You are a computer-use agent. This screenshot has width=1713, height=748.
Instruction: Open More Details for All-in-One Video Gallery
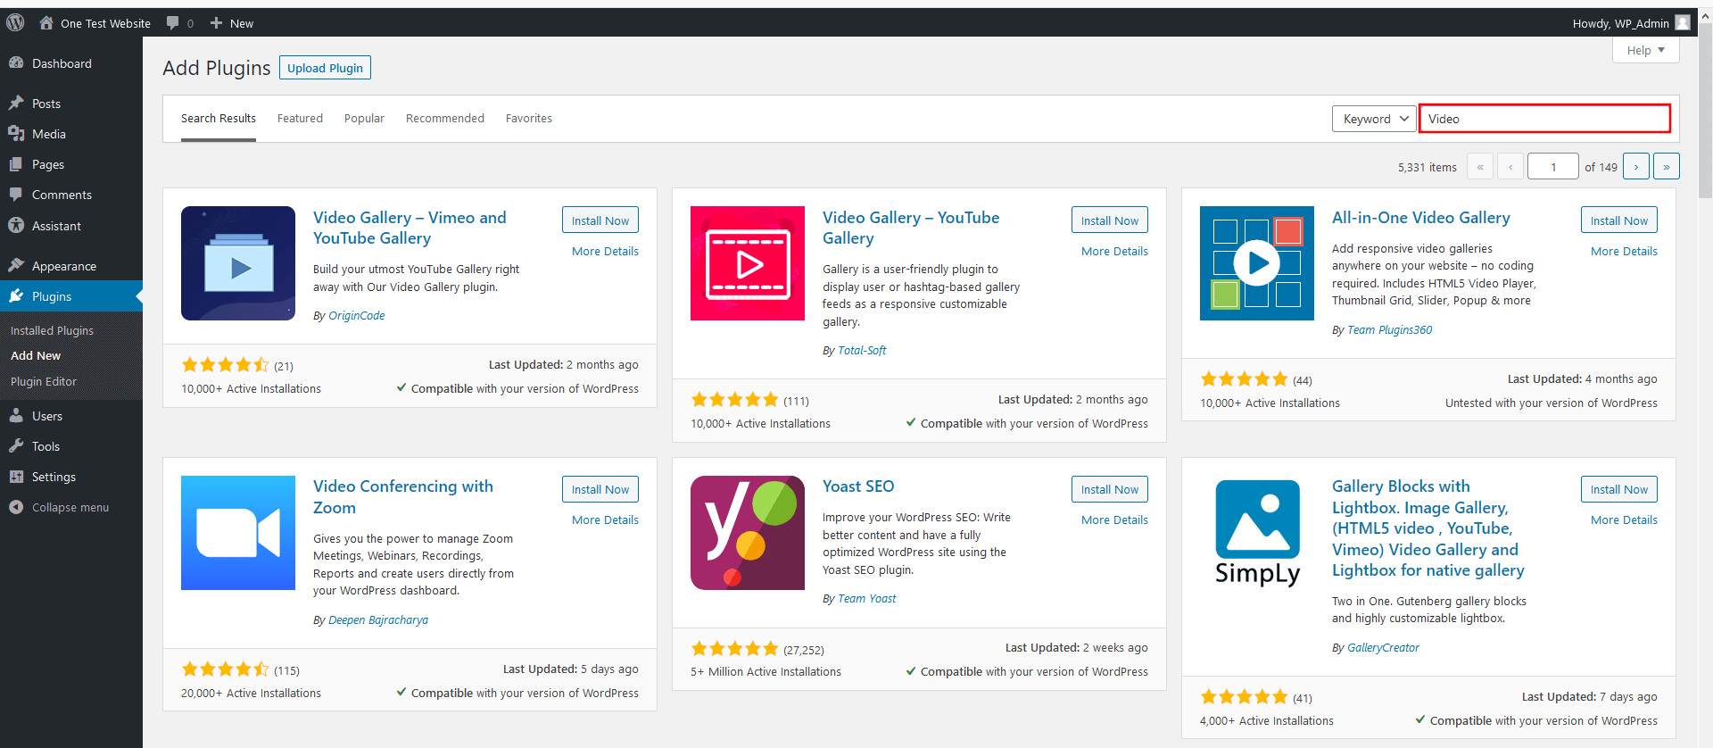click(1623, 252)
